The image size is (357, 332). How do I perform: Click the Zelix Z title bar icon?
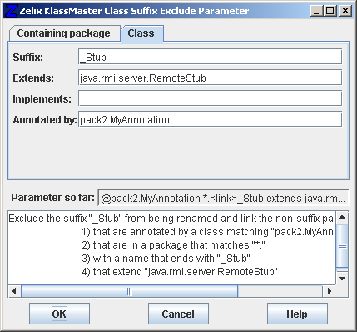12,11
